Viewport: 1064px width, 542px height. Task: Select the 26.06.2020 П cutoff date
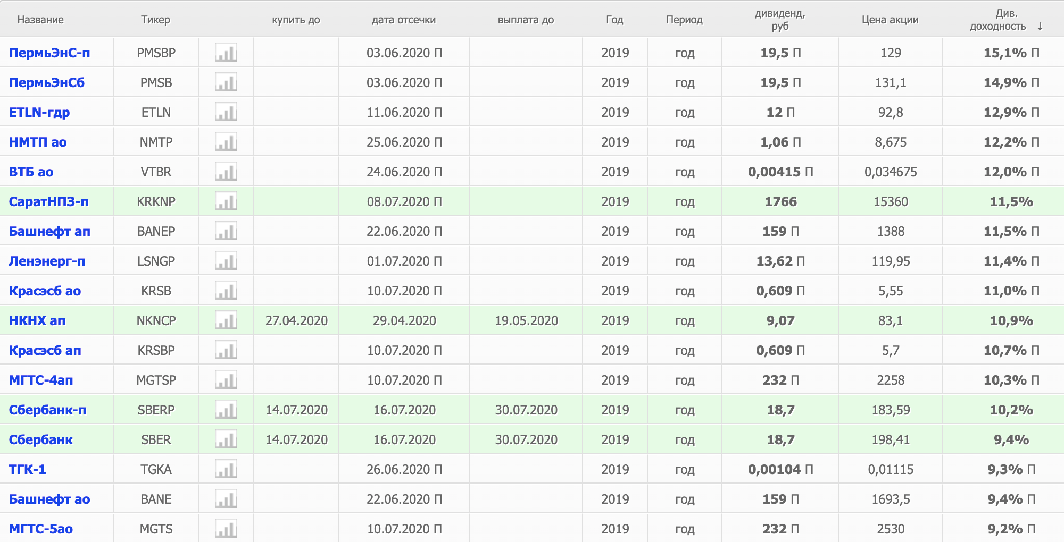404,469
